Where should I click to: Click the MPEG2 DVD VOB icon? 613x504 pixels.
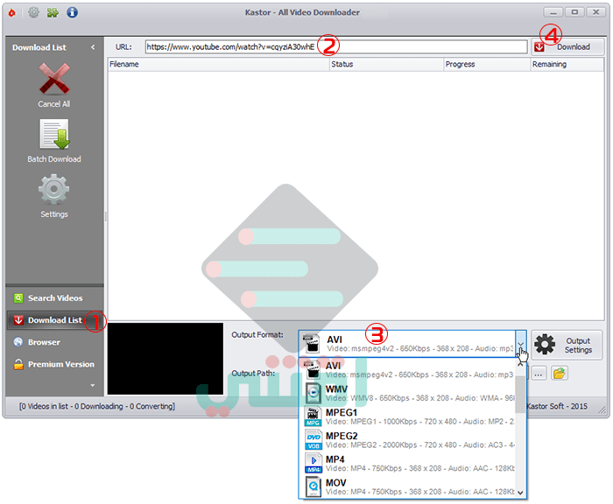click(x=314, y=440)
